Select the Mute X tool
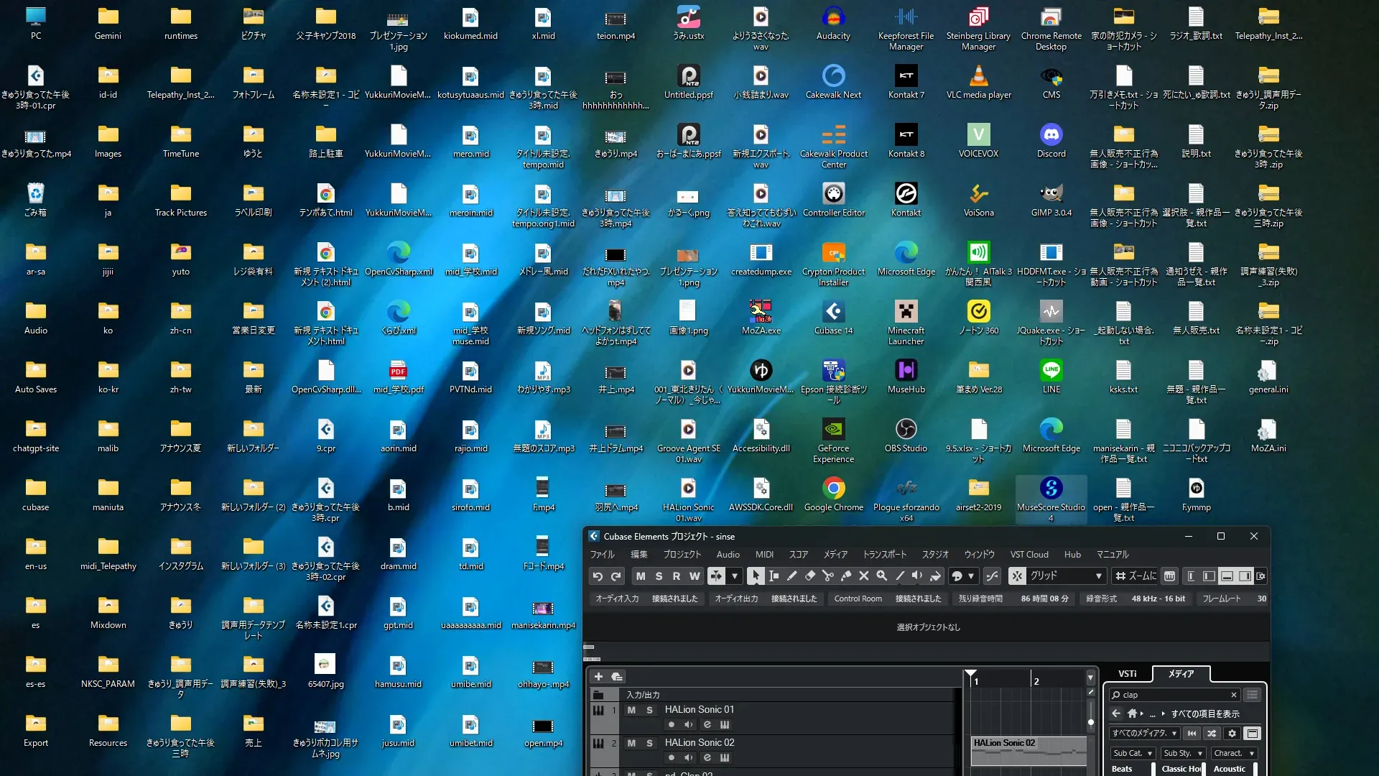This screenshot has height=776, width=1379. click(x=863, y=576)
